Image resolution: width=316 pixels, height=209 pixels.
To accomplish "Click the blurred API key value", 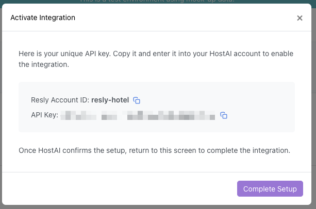I will pos(138,115).
